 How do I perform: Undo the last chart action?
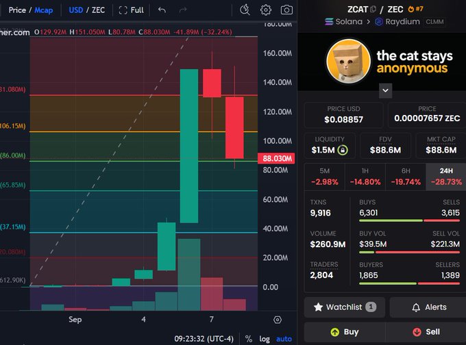coord(162,10)
